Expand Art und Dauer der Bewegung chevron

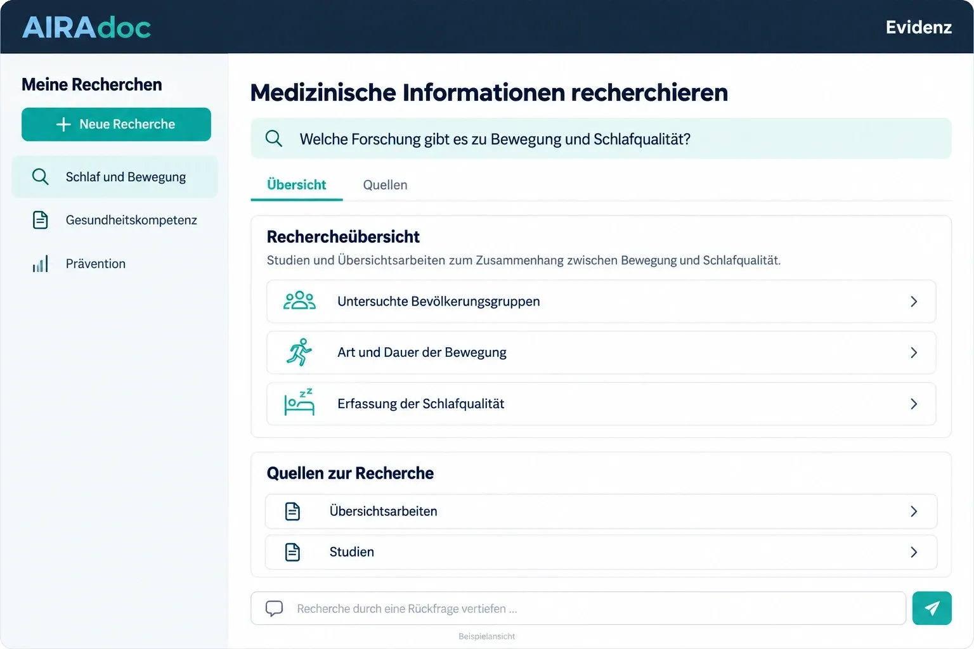click(x=914, y=352)
